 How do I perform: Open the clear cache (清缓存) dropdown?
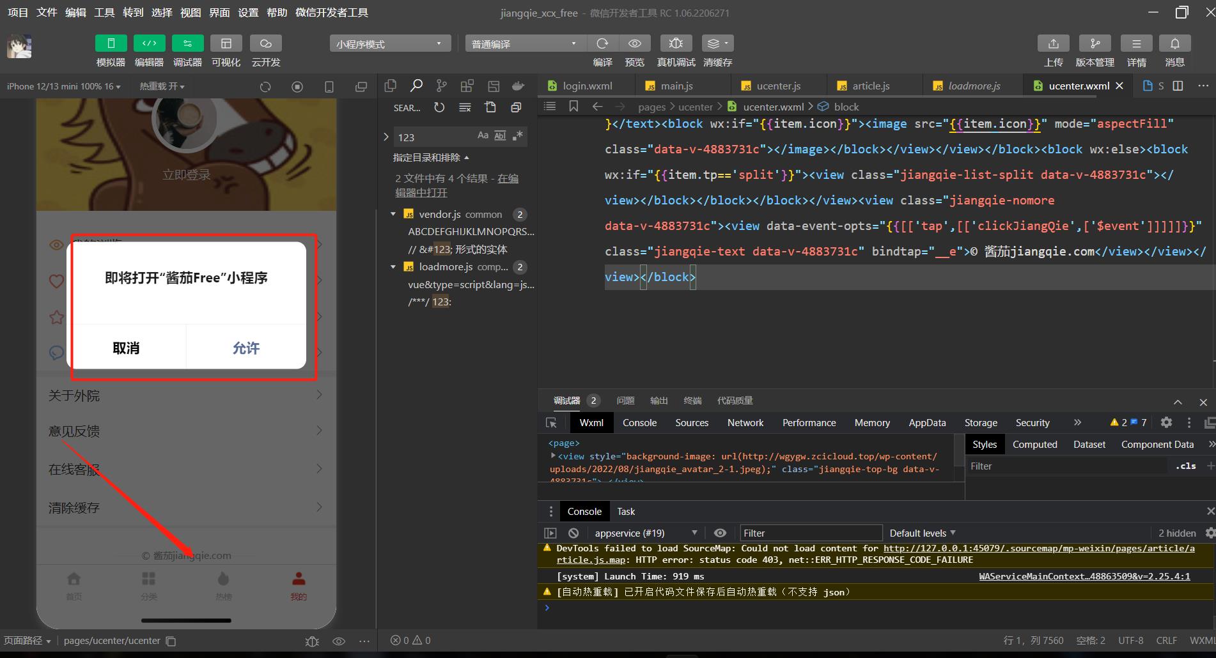point(717,43)
